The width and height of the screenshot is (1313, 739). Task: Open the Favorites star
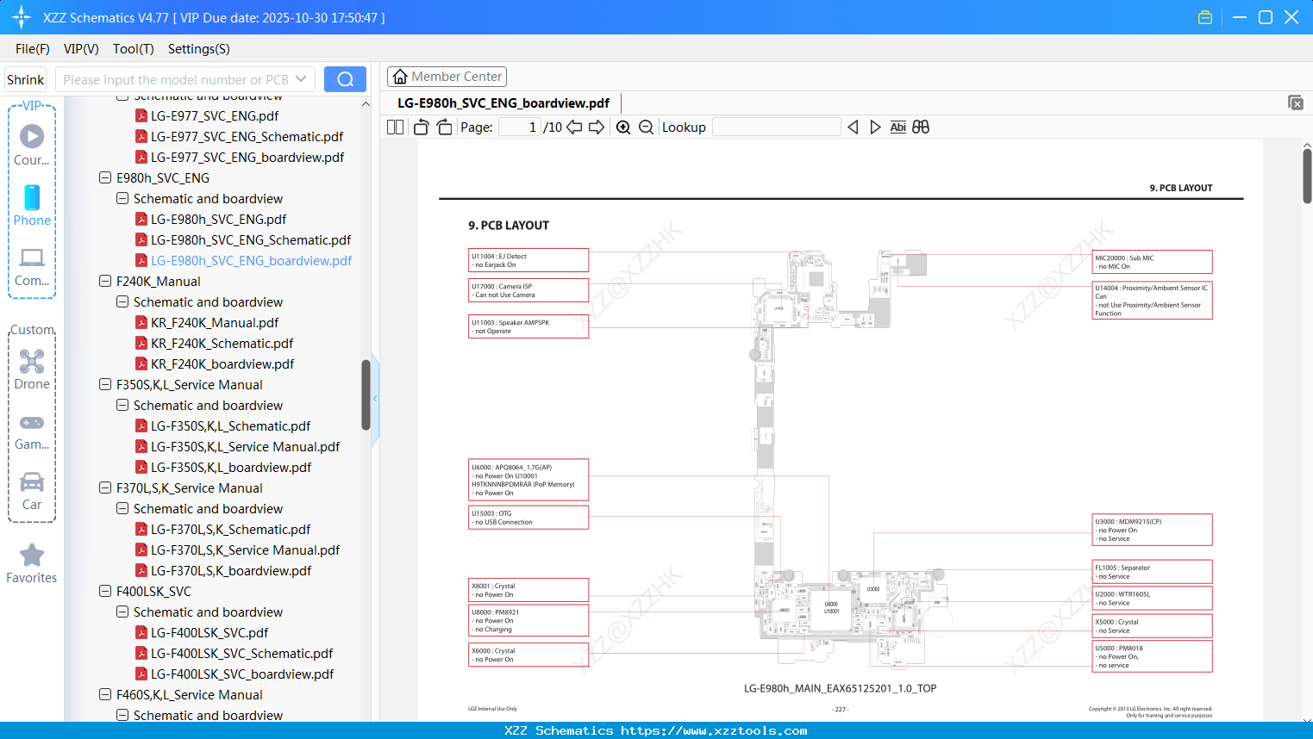[32, 563]
